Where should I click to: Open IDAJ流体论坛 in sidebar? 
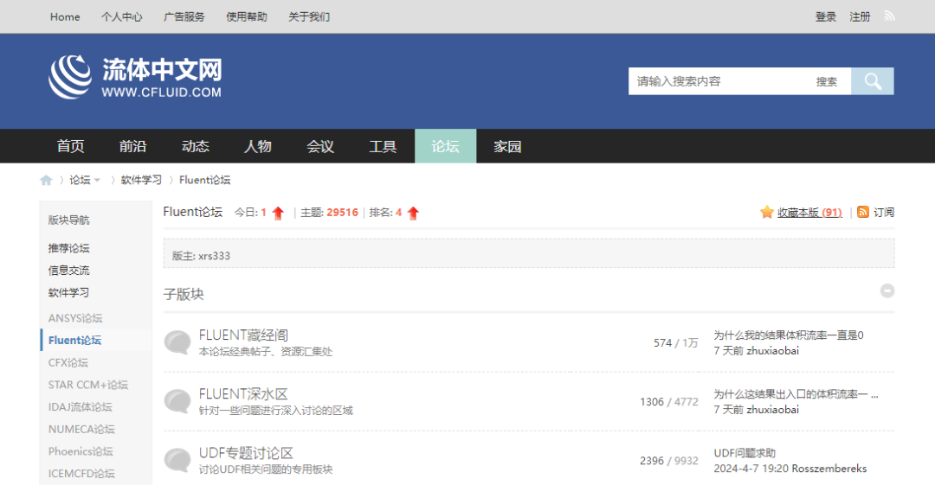click(80, 407)
